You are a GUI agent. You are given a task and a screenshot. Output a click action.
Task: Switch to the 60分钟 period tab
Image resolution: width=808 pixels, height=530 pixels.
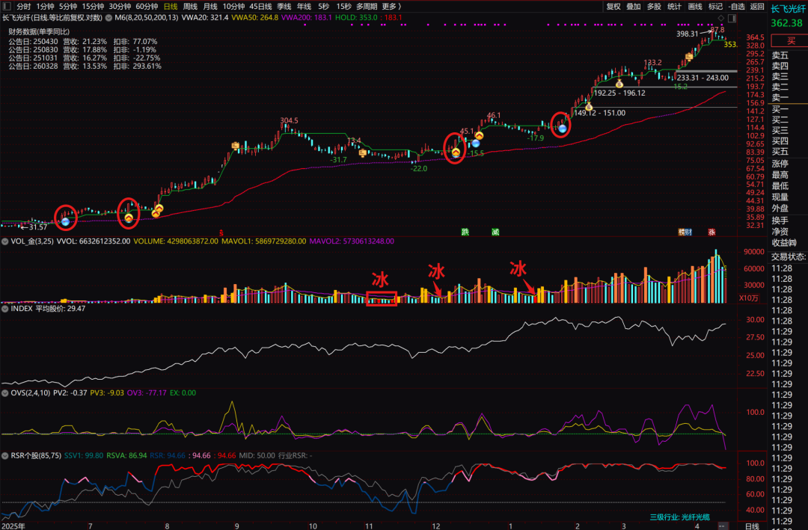(x=147, y=6)
